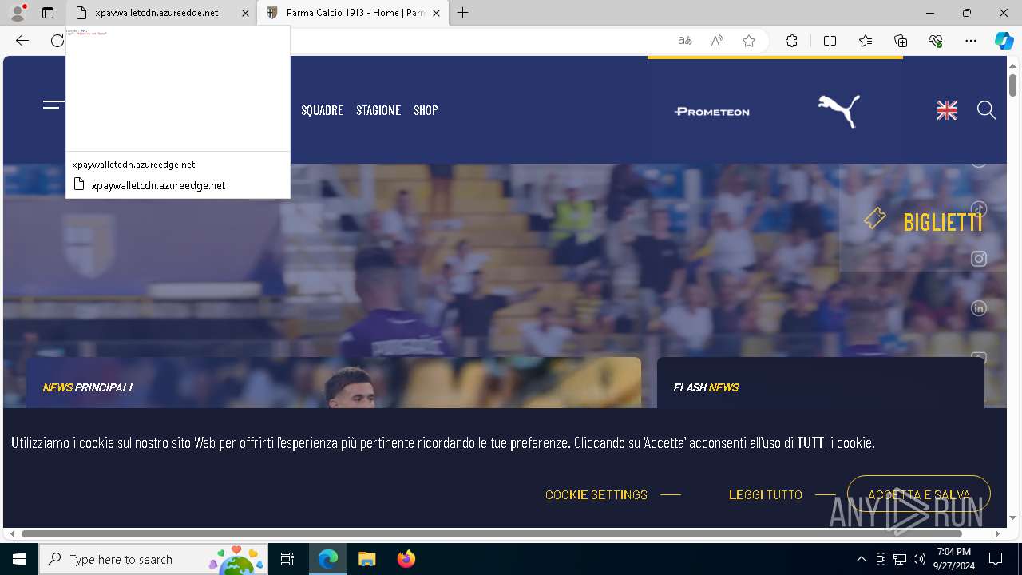Screen dimensions: 1022x575
Task: Open Microsoft Edge from the taskbar
Action: [328, 559]
